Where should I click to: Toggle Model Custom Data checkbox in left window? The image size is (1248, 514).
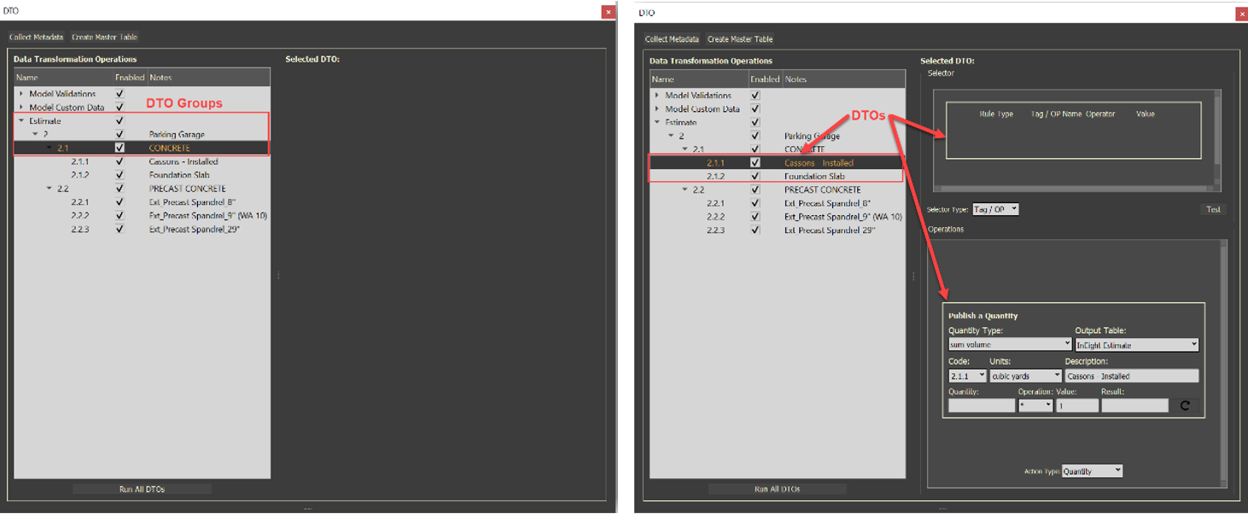click(x=120, y=108)
